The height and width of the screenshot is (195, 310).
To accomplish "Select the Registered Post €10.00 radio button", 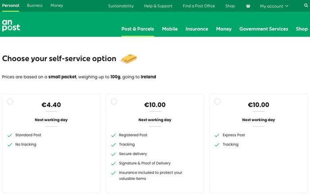I will [x=114, y=101].
